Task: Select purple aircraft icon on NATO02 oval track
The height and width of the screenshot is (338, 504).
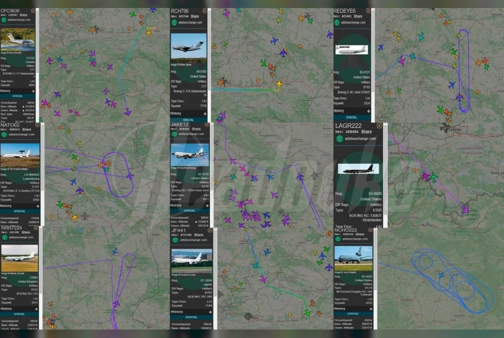Action: pyautogui.click(x=130, y=176)
